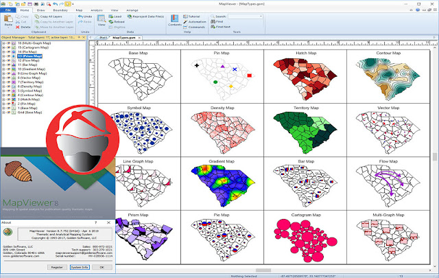Toggle visibility of 14 (Pie Map) layer

coord(9,52)
